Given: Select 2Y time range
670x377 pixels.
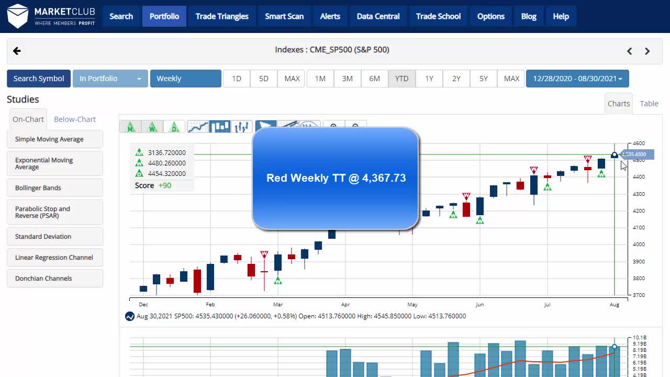Looking at the screenshot, I should coord(456,79).
